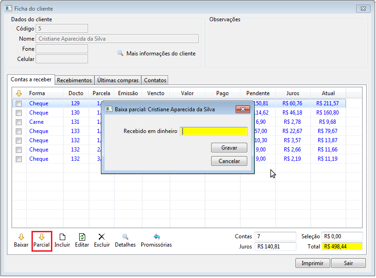Viewport: 376px width, 278px height.
Task: Click the yellow arrow icon in table header
Action: (x=19, y=93)
